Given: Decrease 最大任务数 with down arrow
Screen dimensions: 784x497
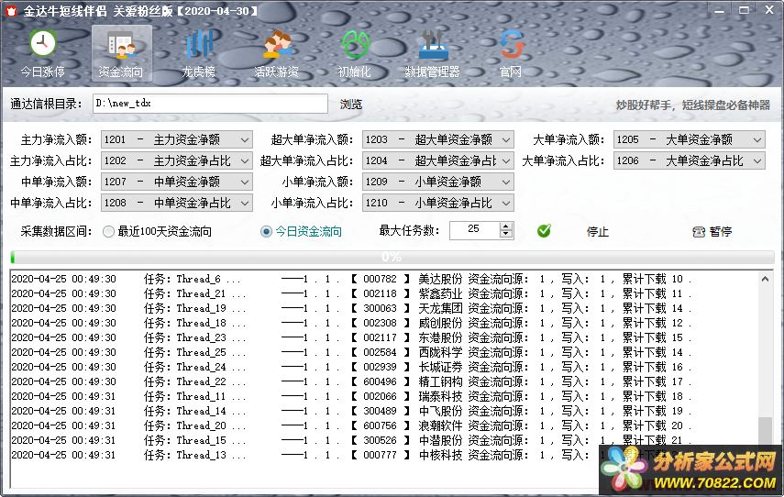Looking at the screenshot, I should coord(506,235).
